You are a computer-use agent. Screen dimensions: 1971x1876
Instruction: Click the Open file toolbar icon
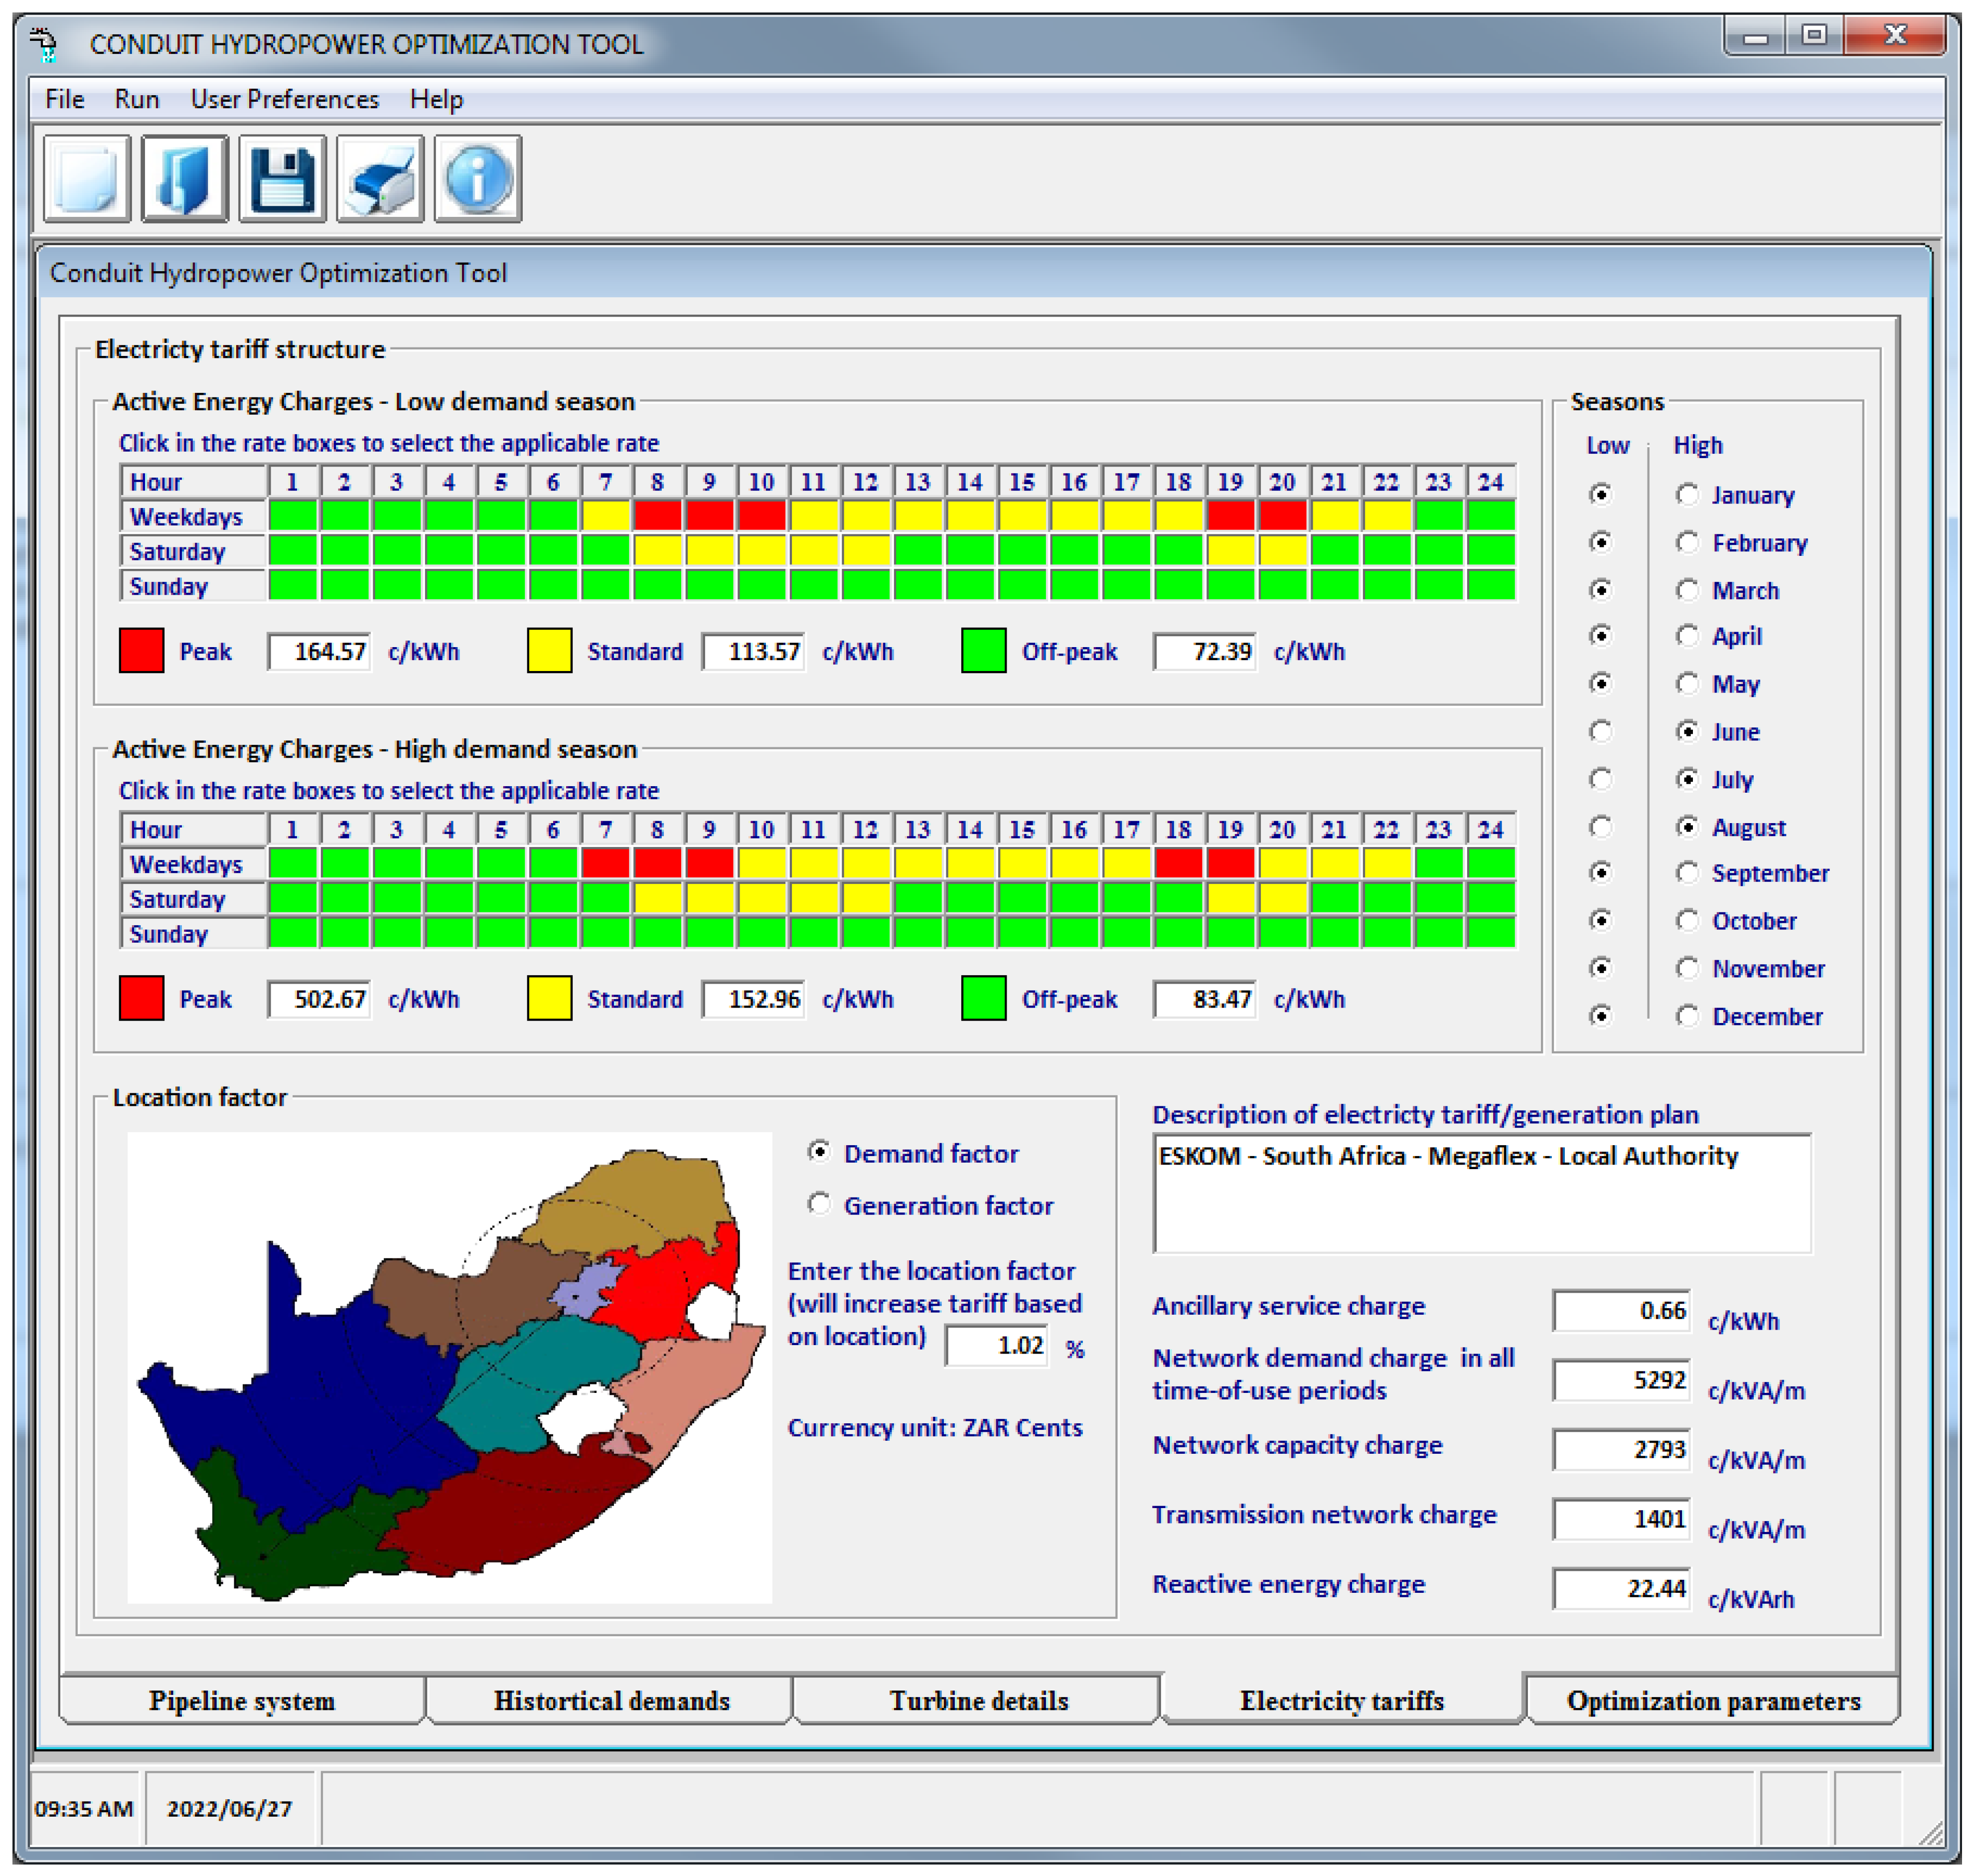185,178
